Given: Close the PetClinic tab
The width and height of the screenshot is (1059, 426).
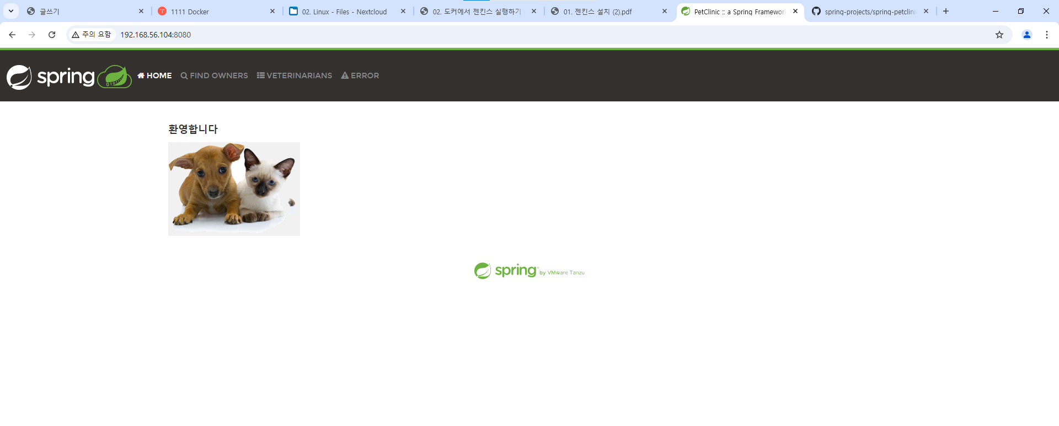Looking at the screenshot, I should point(795,11).
